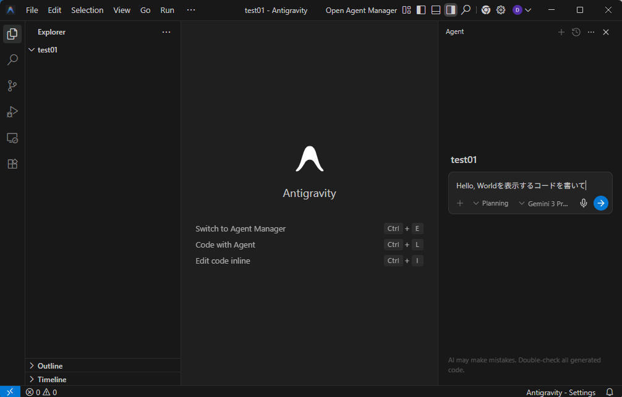Viewport: 622px width, 397px height.
Task: Toggle the bottom panel visibility
Action: 436,10
